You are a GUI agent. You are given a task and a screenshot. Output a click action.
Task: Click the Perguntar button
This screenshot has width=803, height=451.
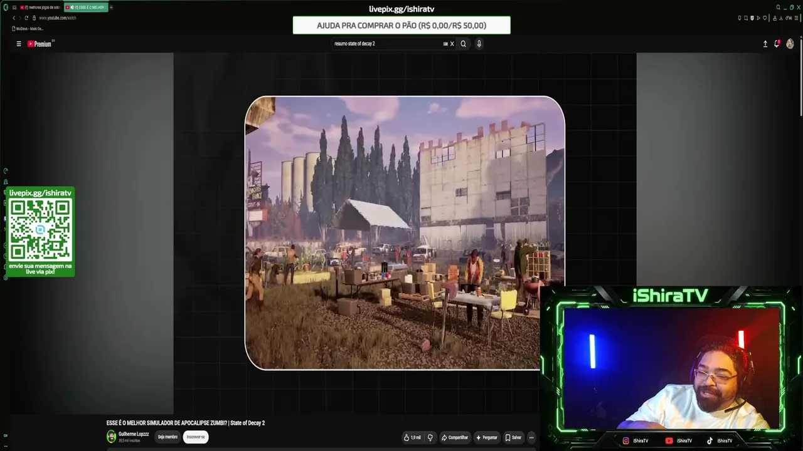click(487, 437)
